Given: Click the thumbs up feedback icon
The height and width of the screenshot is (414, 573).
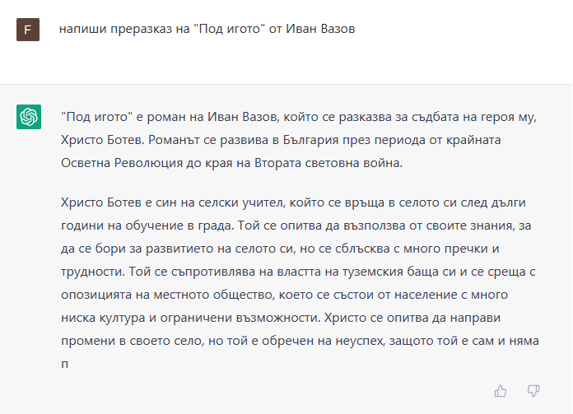Looking at the screenshot, I should (501, 390).
